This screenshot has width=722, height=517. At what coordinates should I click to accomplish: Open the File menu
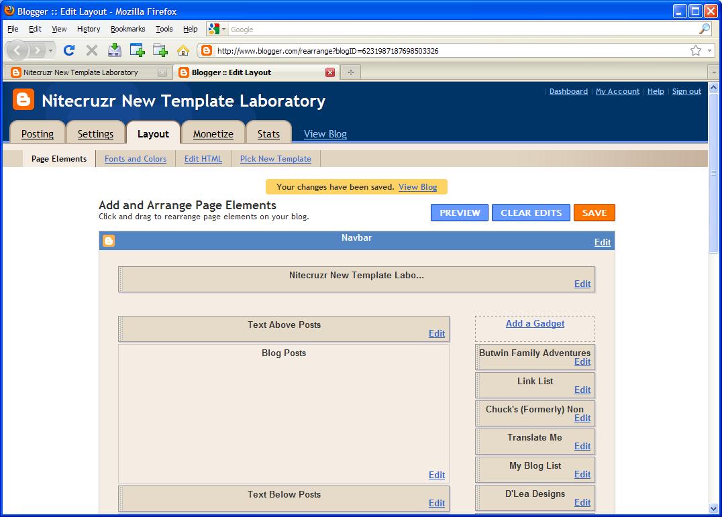[13, 29]
